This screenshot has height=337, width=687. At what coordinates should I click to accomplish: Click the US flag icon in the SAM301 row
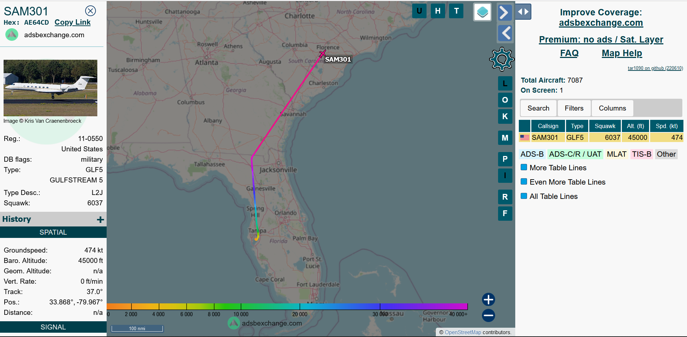point(525,137)
